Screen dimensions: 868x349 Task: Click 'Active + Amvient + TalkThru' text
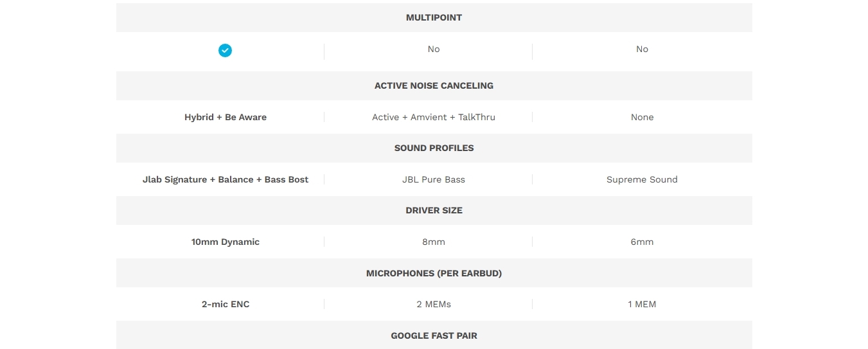pos(434,118)
